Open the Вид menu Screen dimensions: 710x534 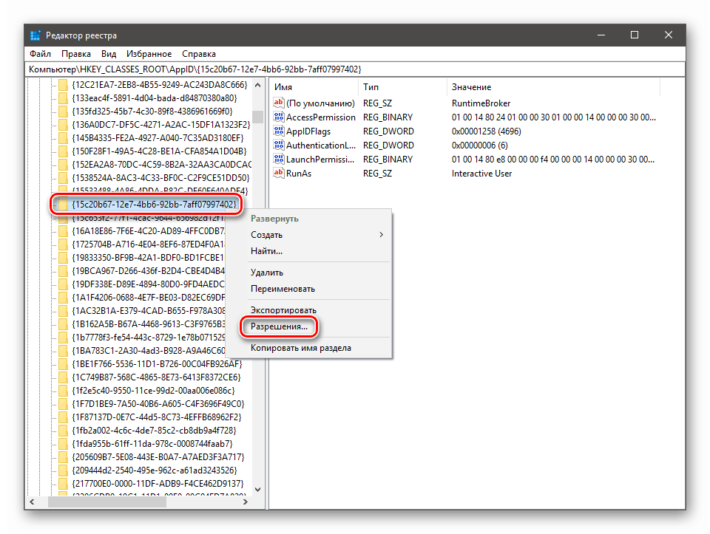(x=109, y=54)
